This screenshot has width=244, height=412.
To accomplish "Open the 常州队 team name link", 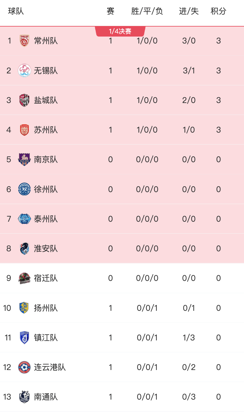I will 46,41.
